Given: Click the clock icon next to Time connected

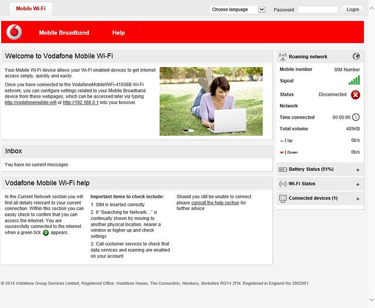Looking at the screenshot, I should click(356, 117).
